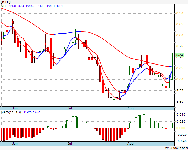188x150 pixels.
Task: Click the green 8.72 current price tag
Action: click(179, 55)
